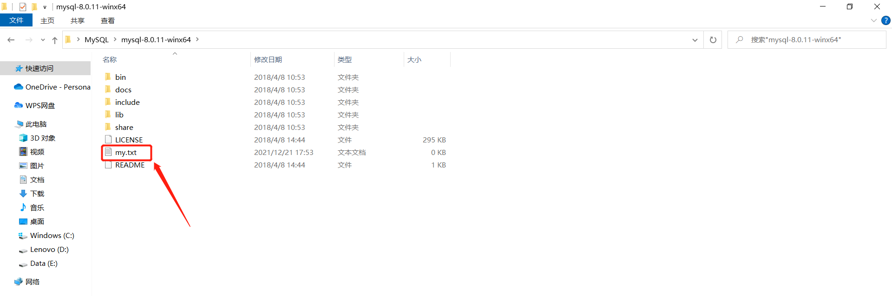Screen dimensions: 892x296
Task: Select the docs folder icon
Action: (108, 89)
